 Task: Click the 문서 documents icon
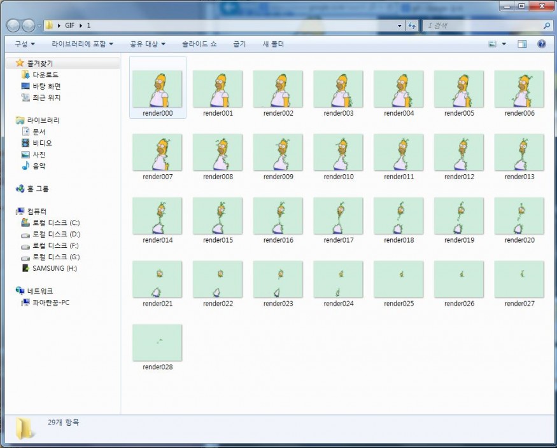[x=25, y=132]
